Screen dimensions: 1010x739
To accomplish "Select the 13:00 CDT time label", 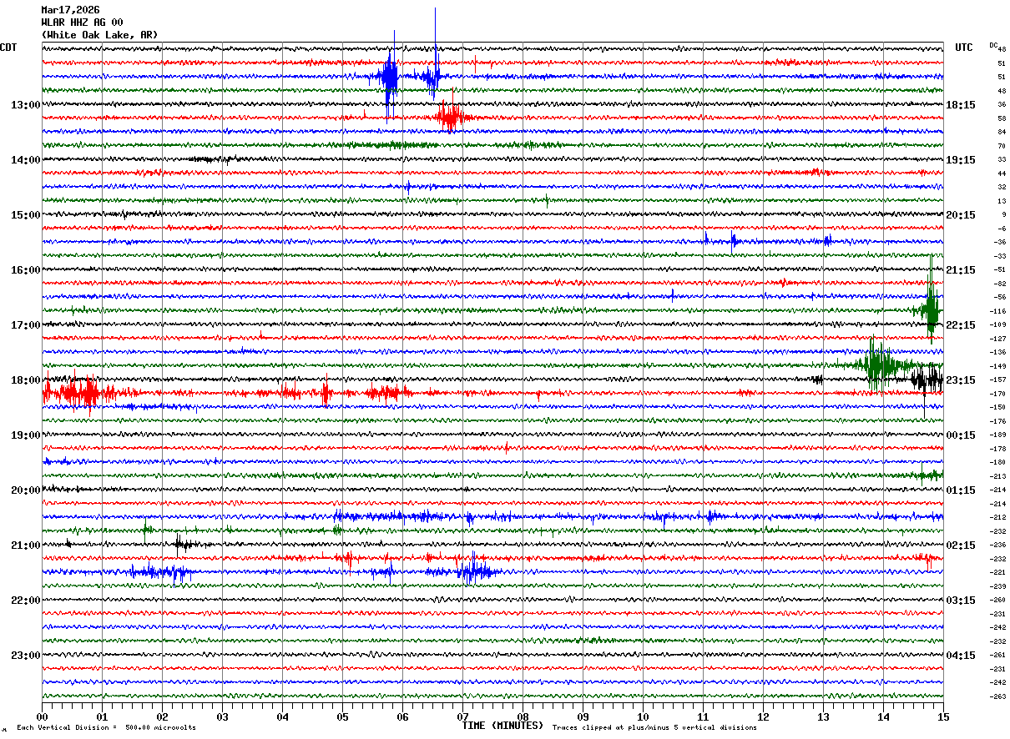I will [x=25, y=105].
